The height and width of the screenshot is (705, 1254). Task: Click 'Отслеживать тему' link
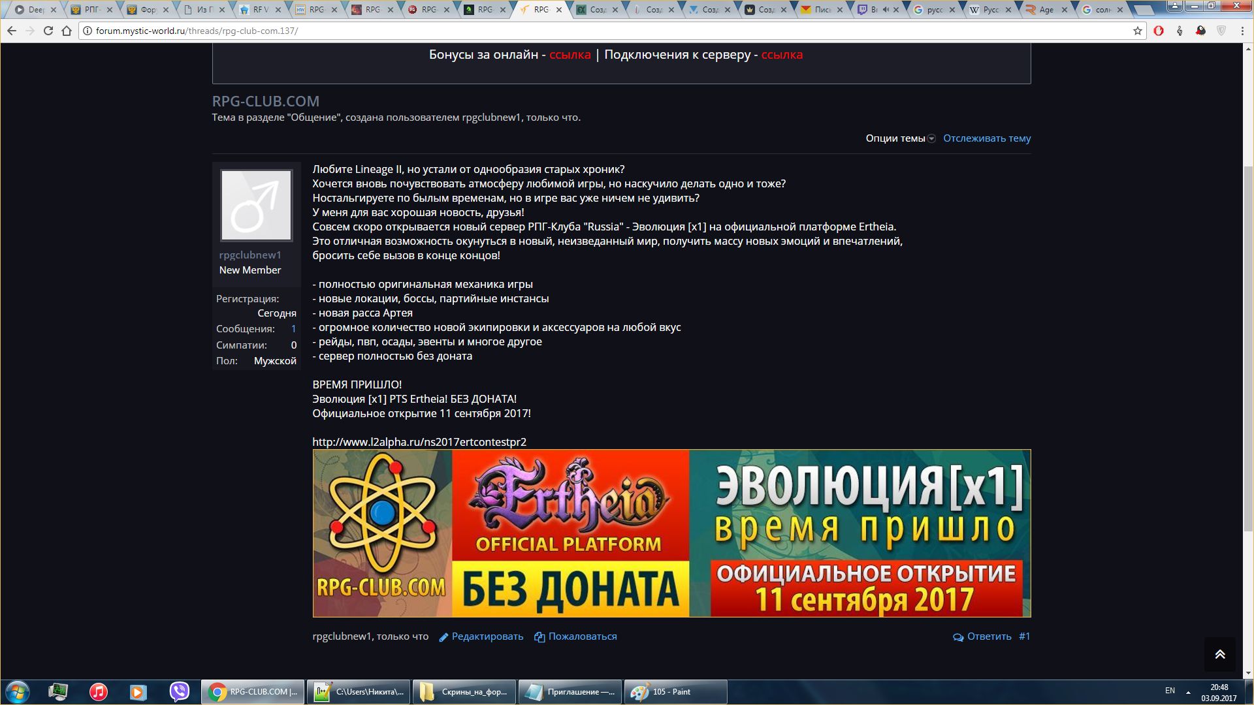point(987,138)
